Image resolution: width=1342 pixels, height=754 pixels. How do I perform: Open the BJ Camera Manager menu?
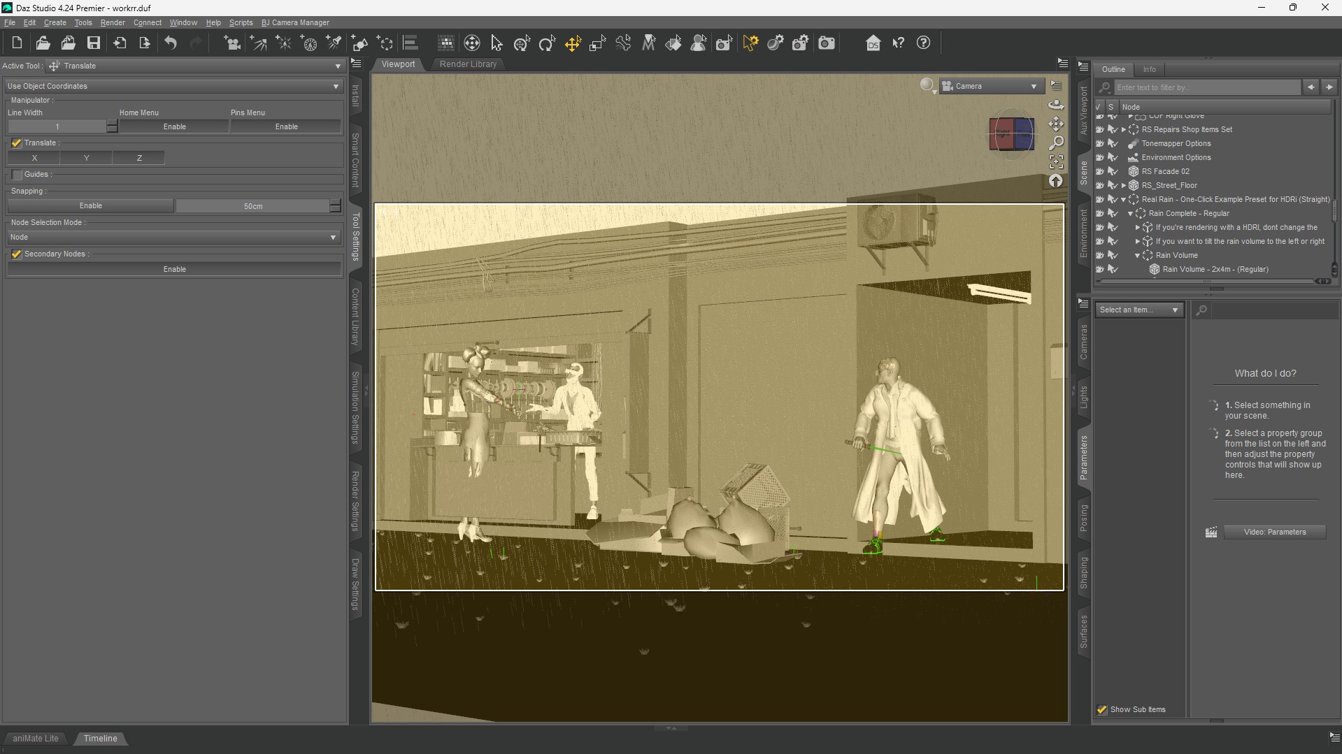(x=295, y=22)
